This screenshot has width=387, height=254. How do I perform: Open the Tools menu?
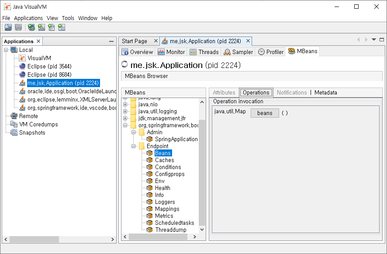(68, 18)
